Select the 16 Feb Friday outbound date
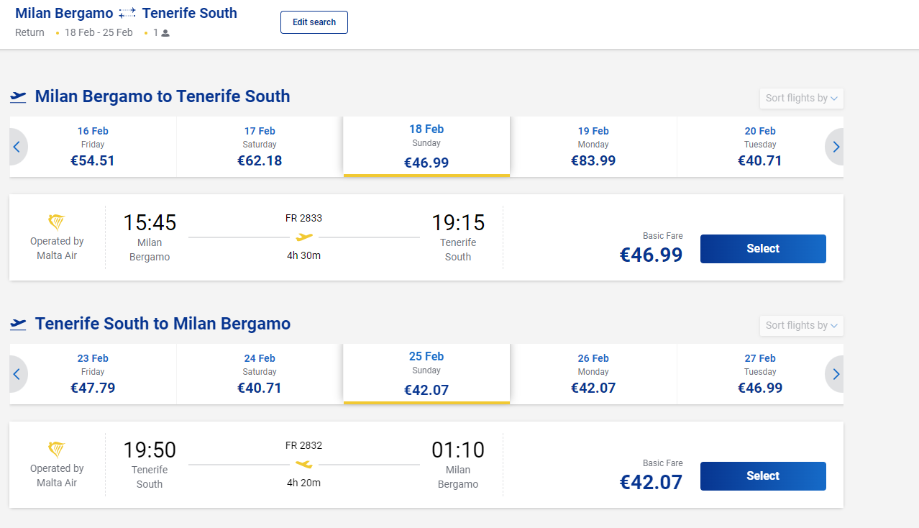 click(x=93, y=147)
